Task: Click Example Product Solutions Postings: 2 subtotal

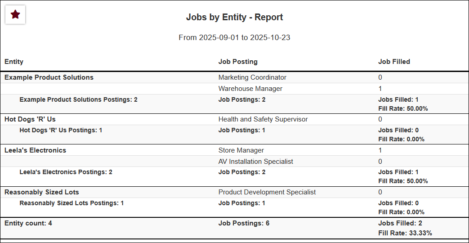Action: click(x=78, y=99)
